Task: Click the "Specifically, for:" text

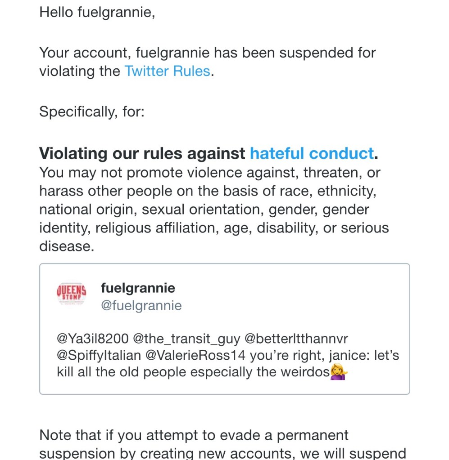Action: [x=92, y=112]
